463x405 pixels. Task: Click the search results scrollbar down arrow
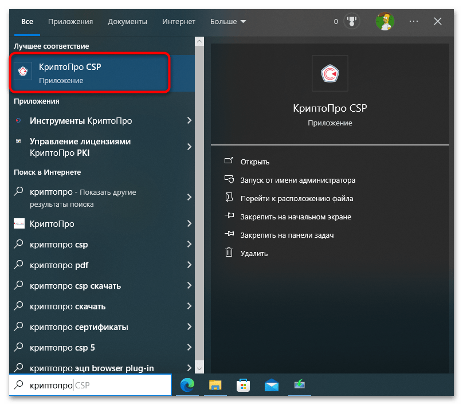pos(199,369)
